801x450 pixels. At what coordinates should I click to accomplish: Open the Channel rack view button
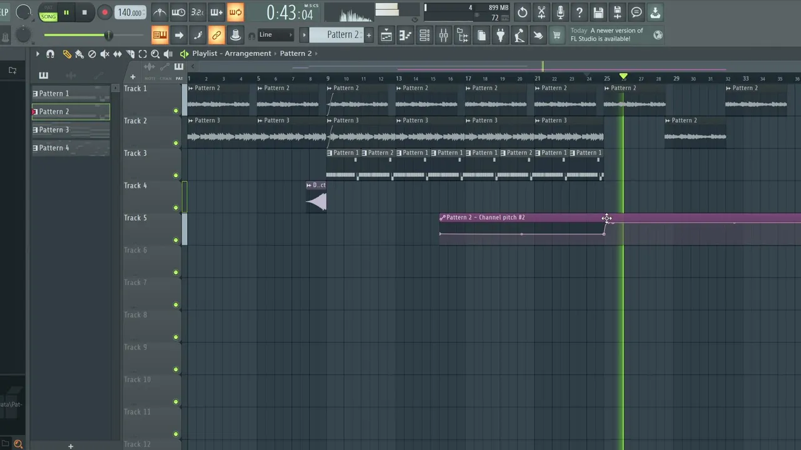(x=424, y=36)
